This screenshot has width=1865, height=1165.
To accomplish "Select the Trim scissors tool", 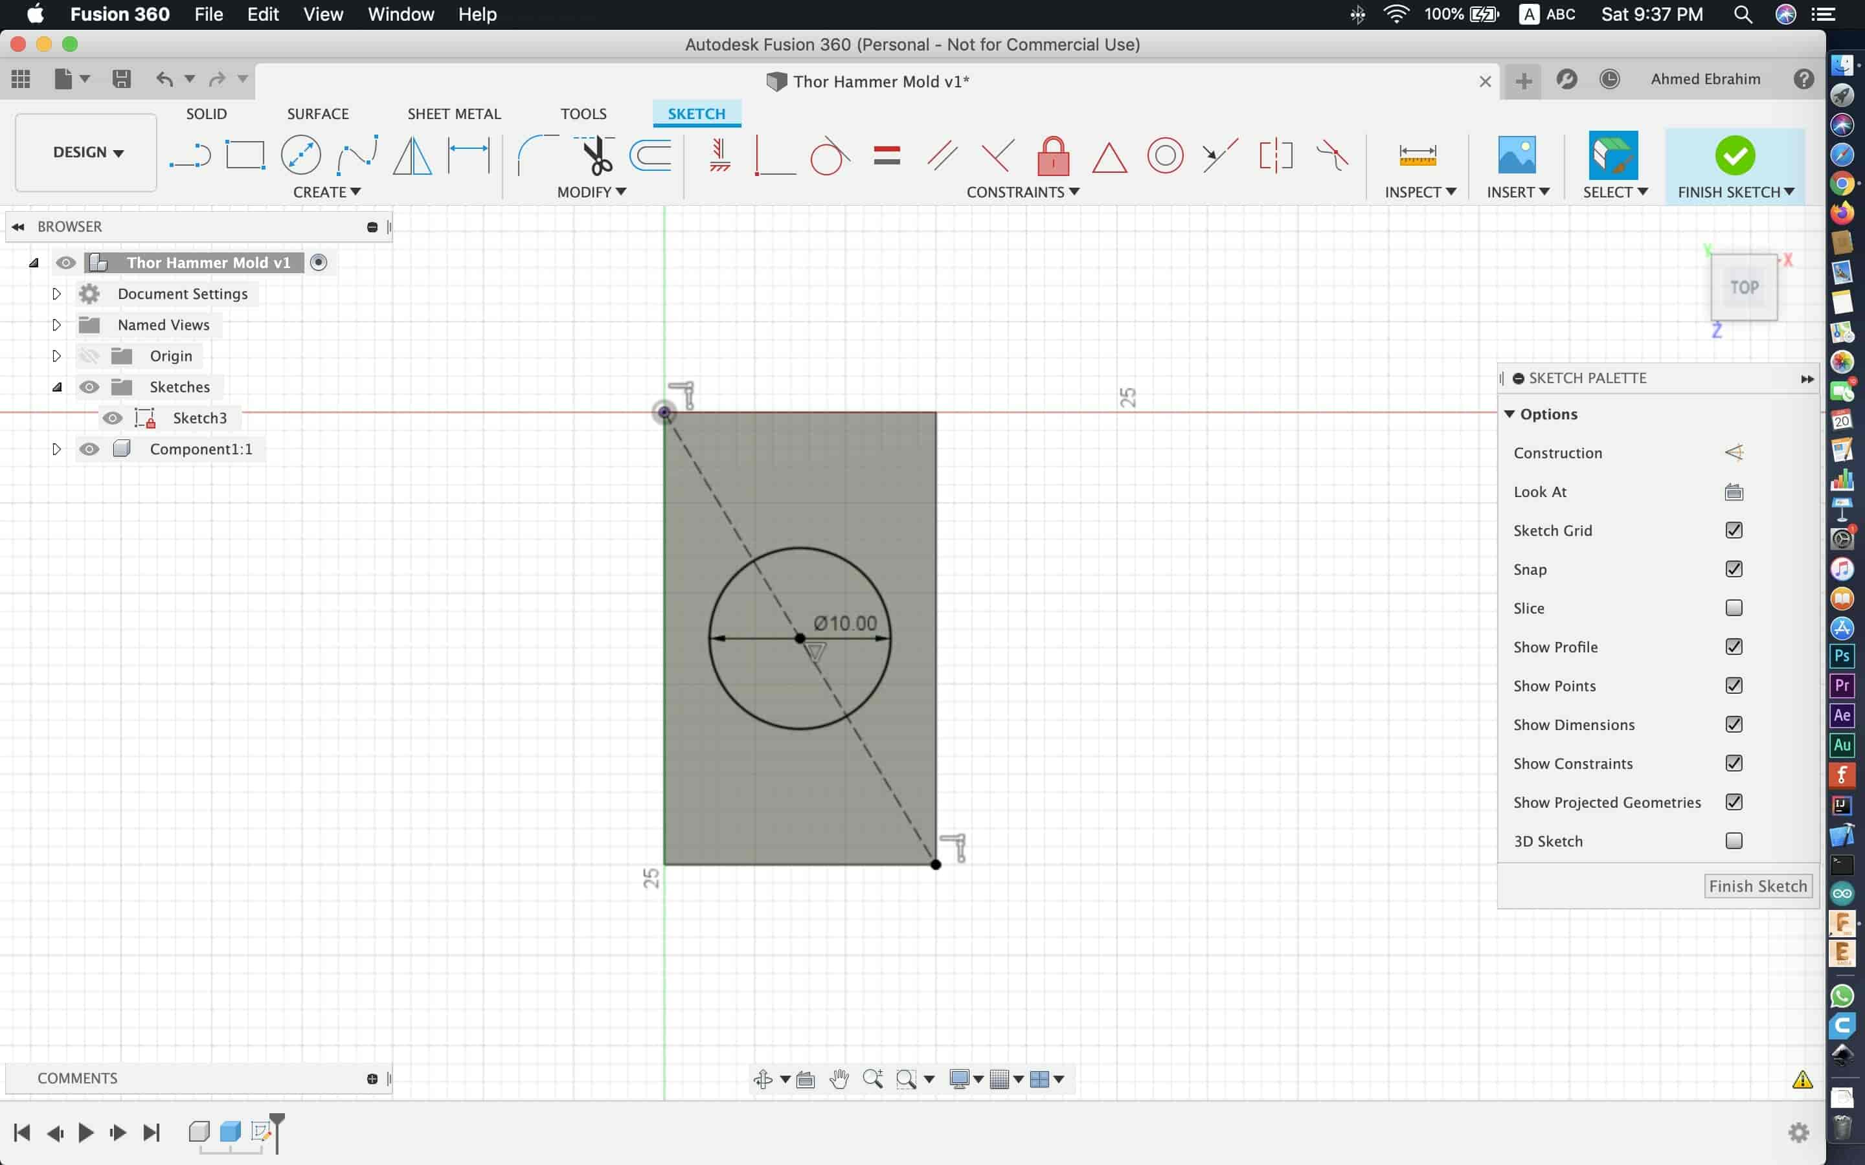I will tap(594, 155).
